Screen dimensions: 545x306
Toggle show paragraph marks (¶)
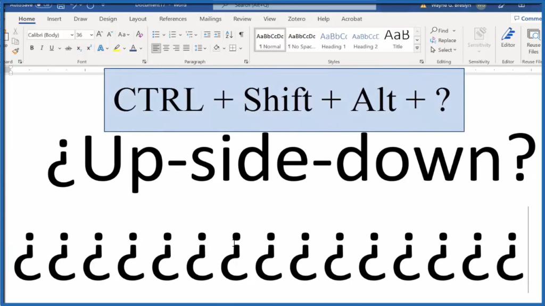coord(241,35)
